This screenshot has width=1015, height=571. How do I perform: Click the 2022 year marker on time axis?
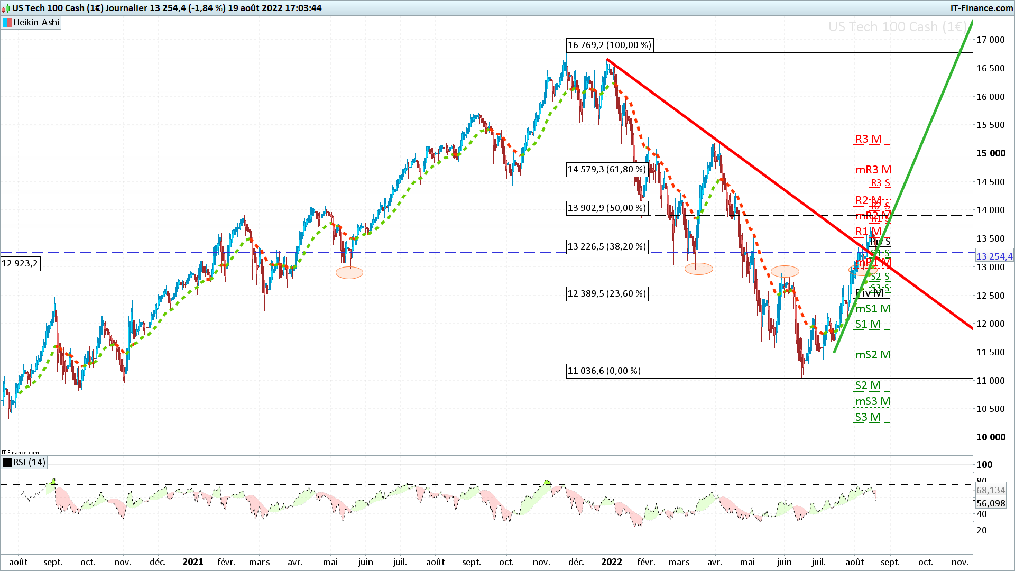[611, 562]
